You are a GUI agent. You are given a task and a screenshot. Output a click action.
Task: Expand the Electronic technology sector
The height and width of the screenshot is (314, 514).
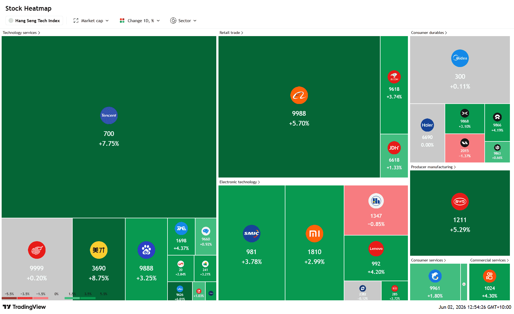[240, 182]
